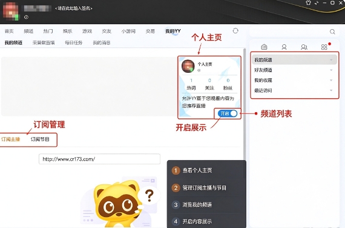Select the 娱乐 tab
The width and height of the screenshot is (345, 228).
tap(68, 31)
